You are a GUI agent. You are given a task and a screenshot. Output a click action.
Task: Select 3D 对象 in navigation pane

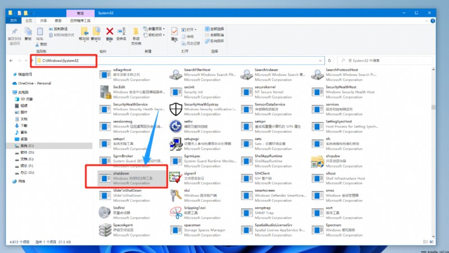click(x=26, y=99)
